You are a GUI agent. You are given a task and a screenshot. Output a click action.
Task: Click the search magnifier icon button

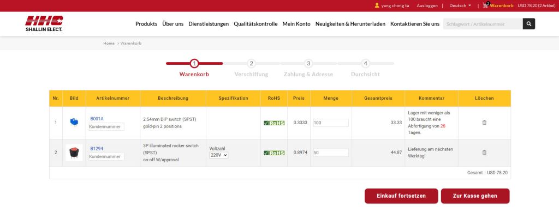528,24
